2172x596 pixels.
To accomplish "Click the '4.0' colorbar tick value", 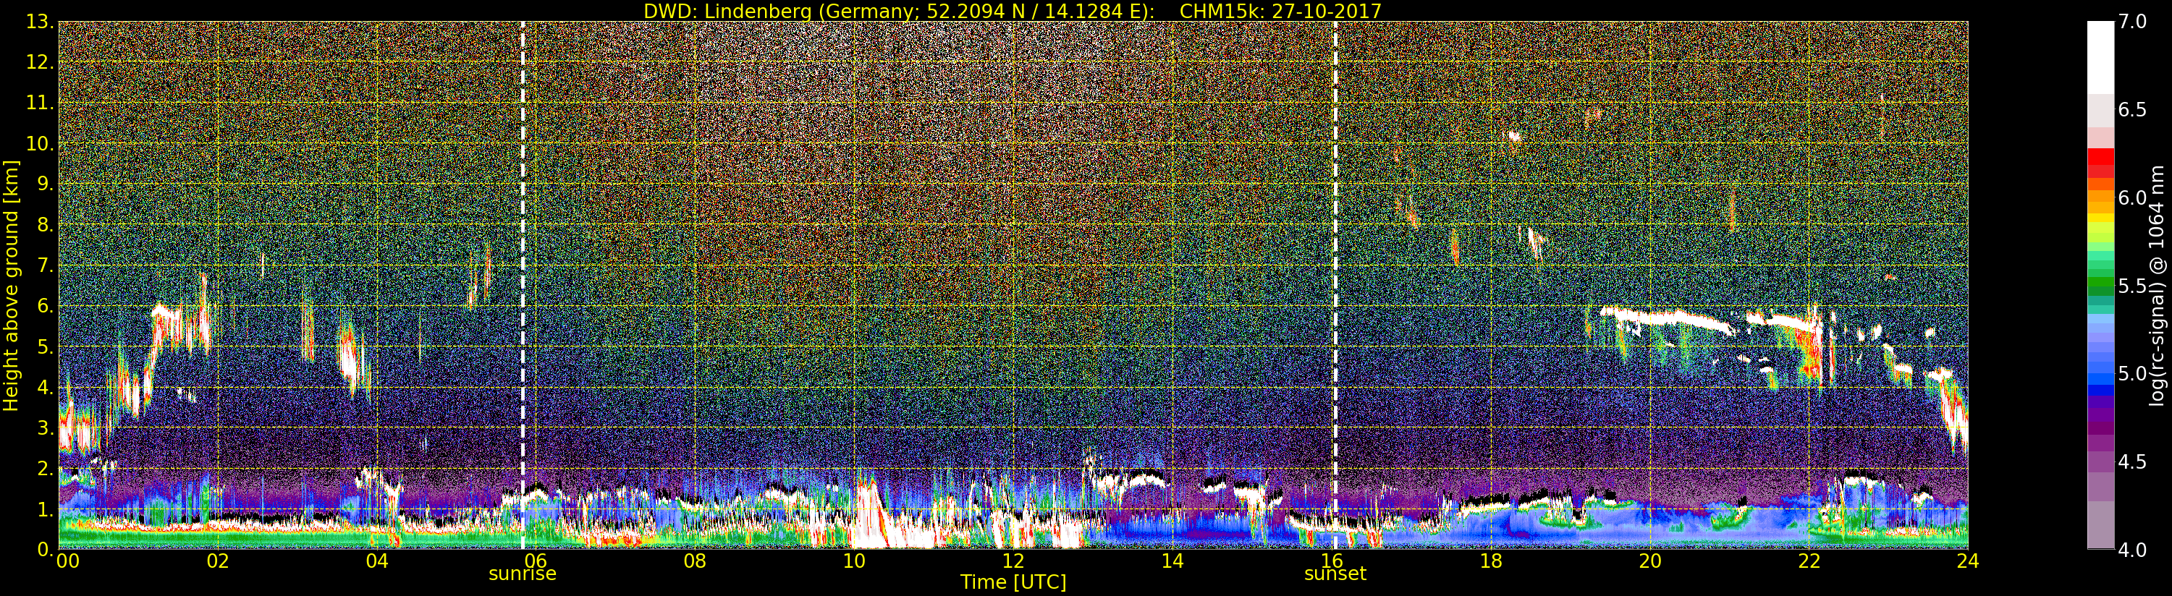I will (2131, 550).
